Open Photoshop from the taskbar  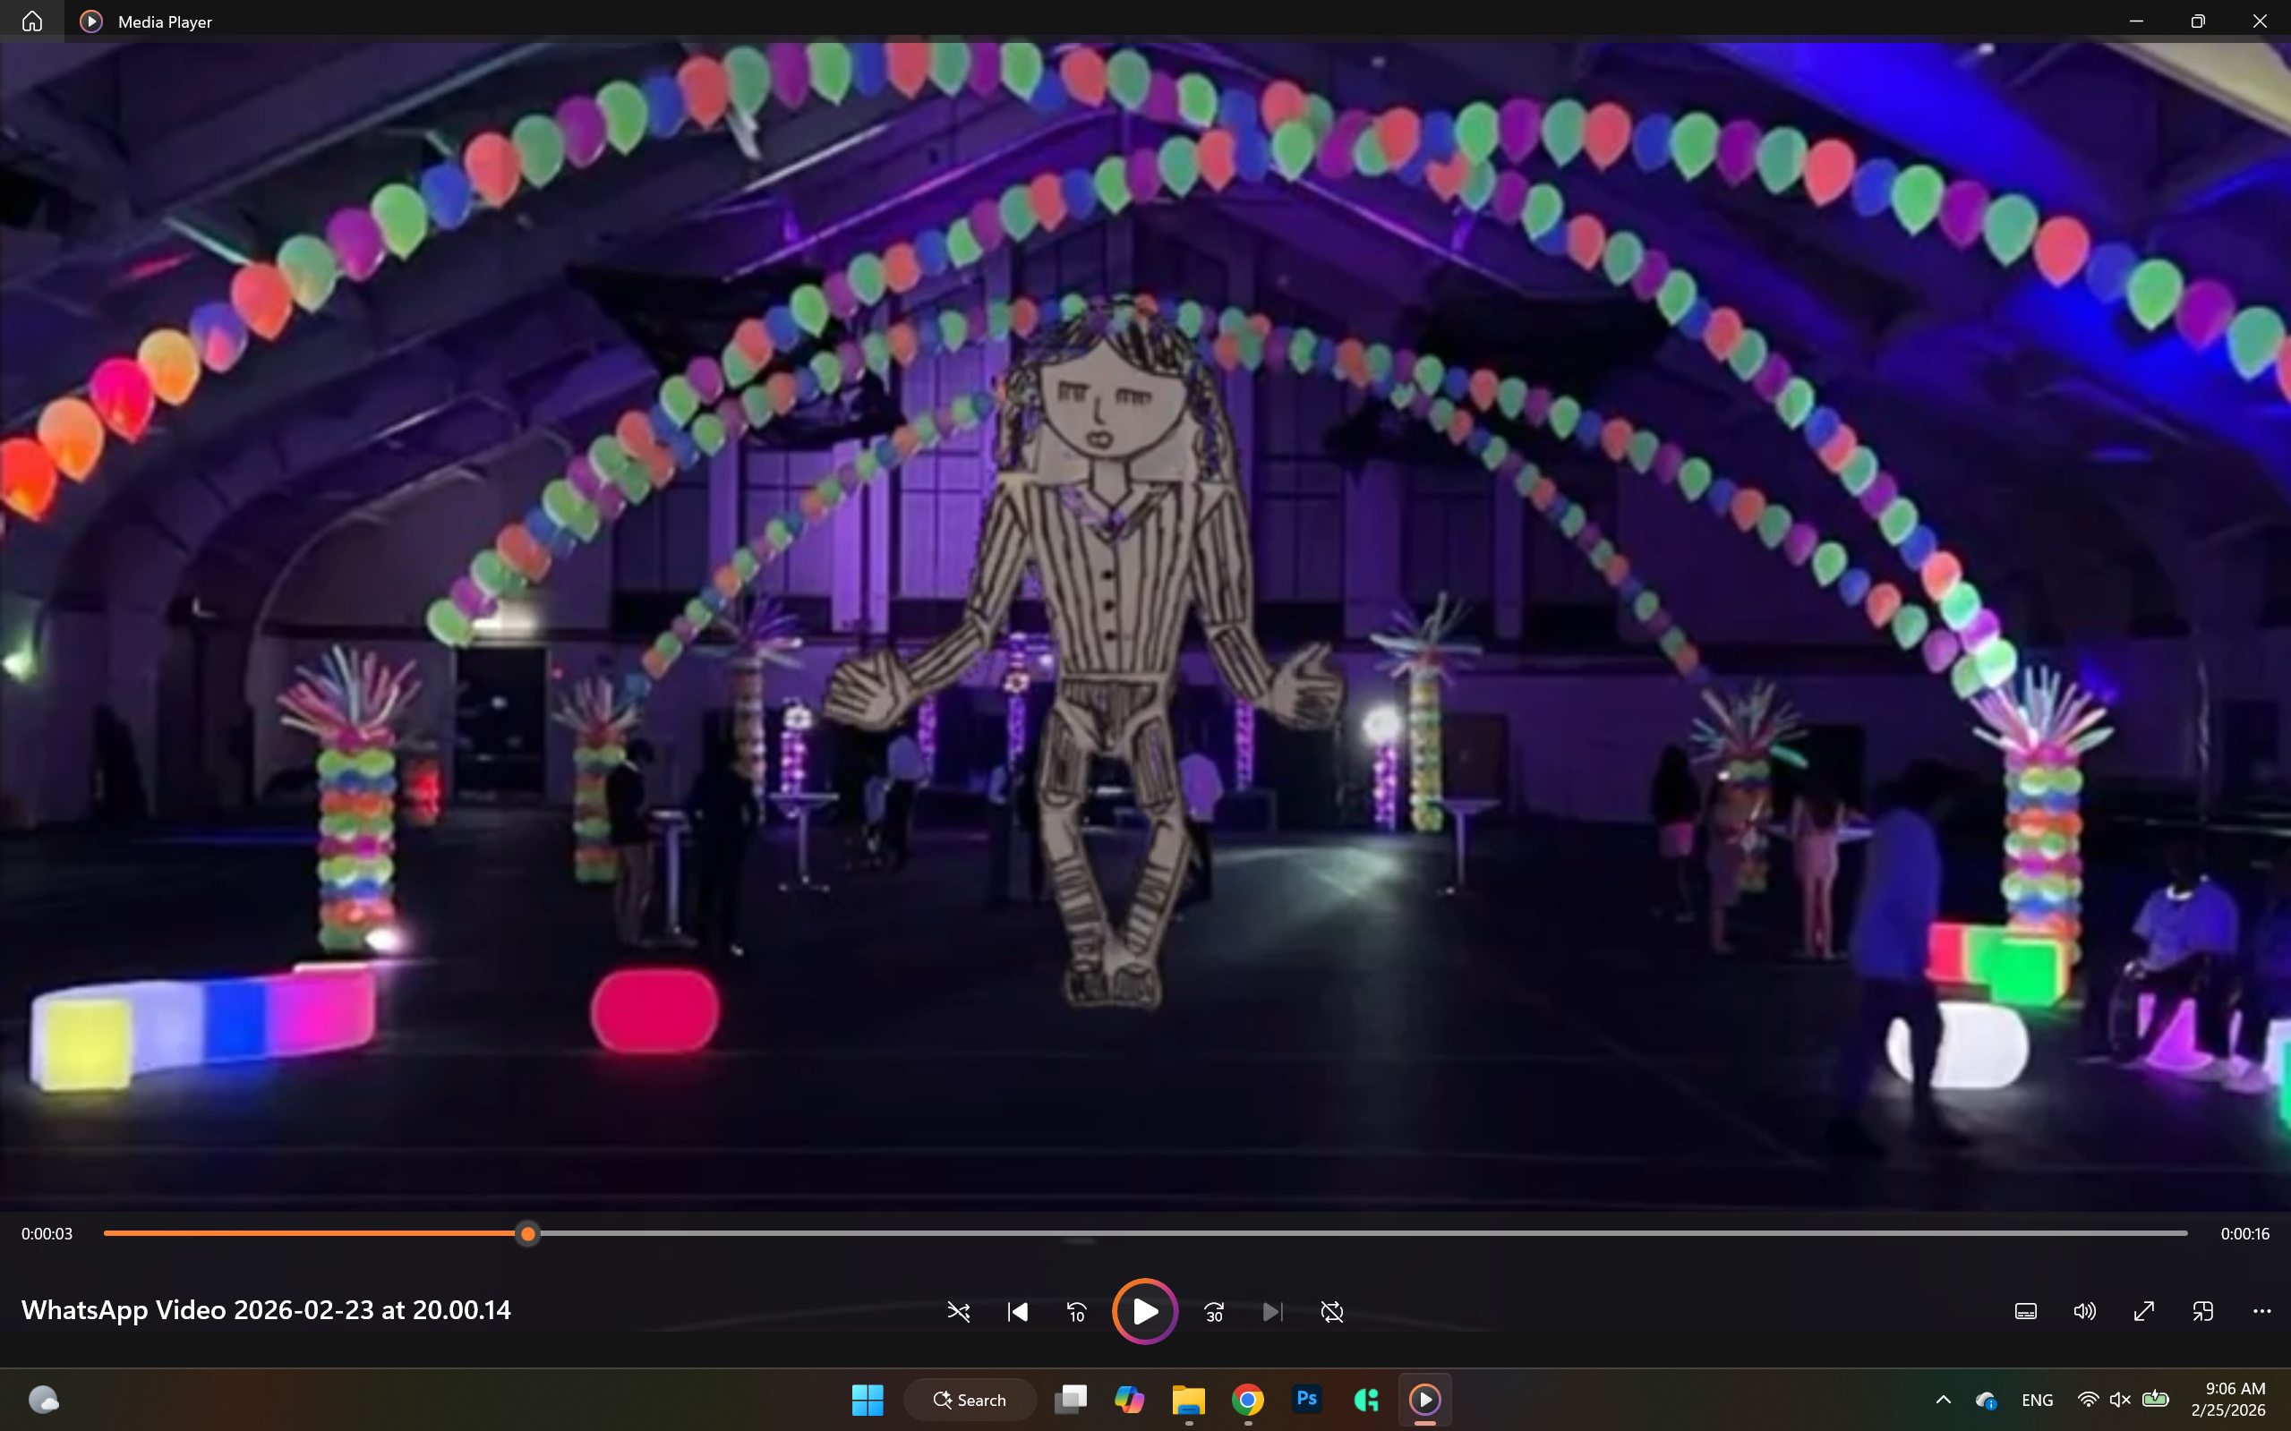(x=1306, y=1399)
